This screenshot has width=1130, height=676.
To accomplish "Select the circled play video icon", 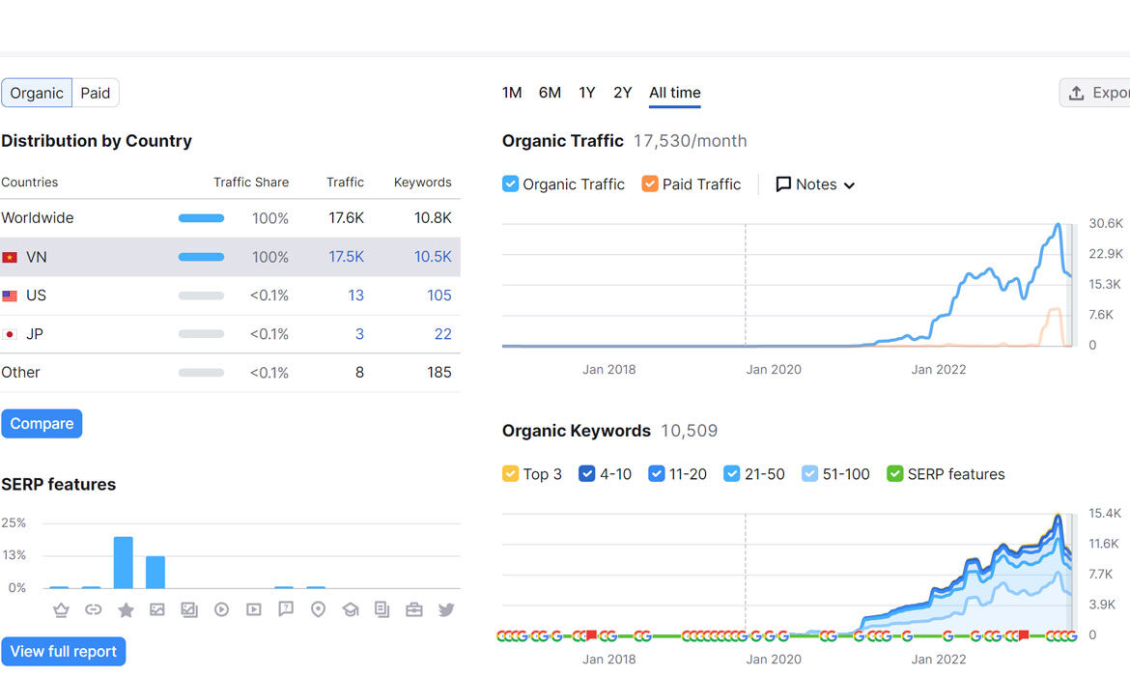I will pyautogui.click(x=221, y=609).
